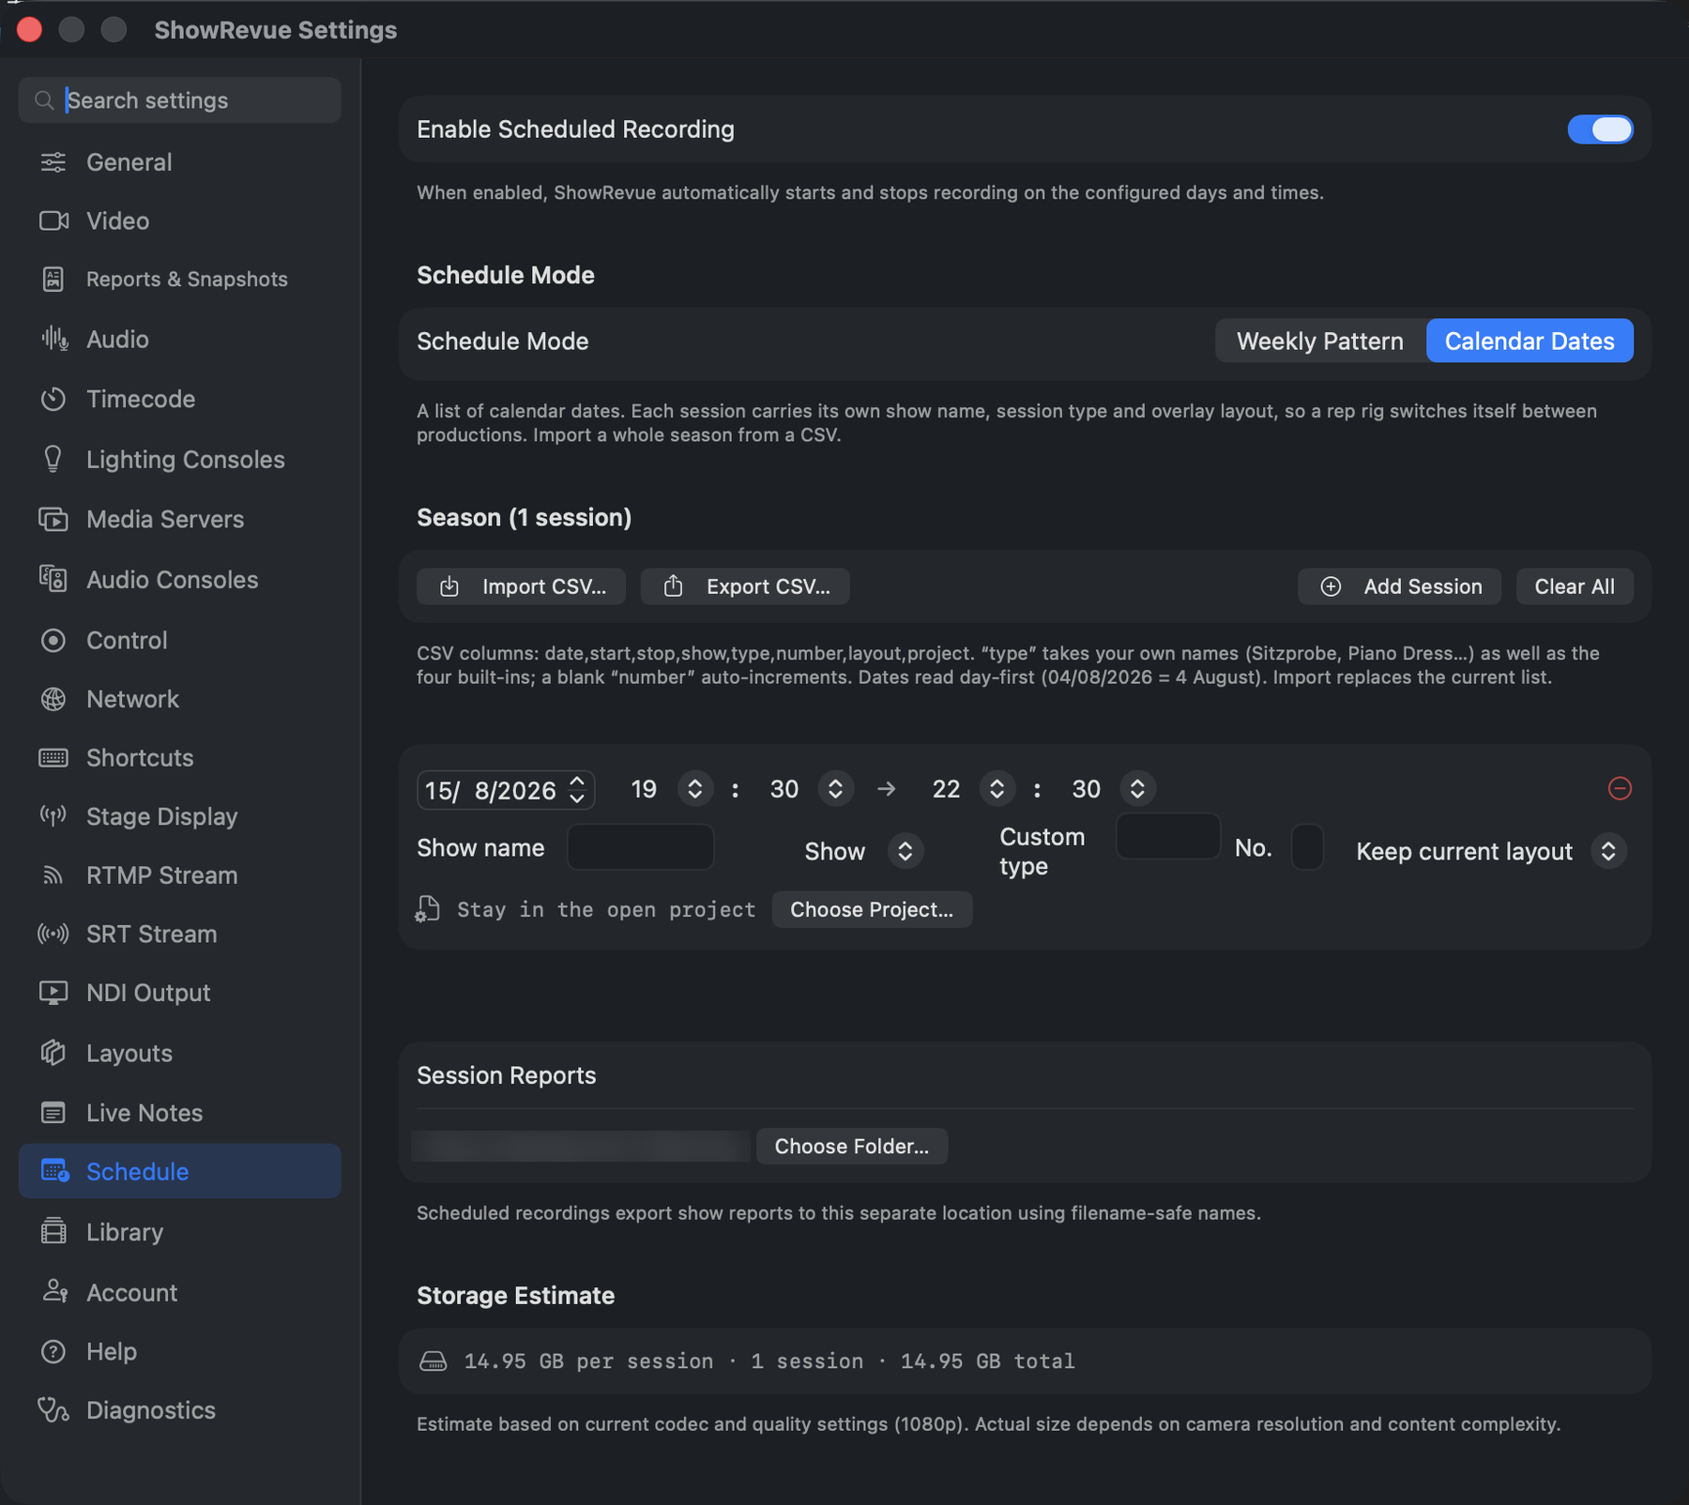Open the Network settings page

180,699
